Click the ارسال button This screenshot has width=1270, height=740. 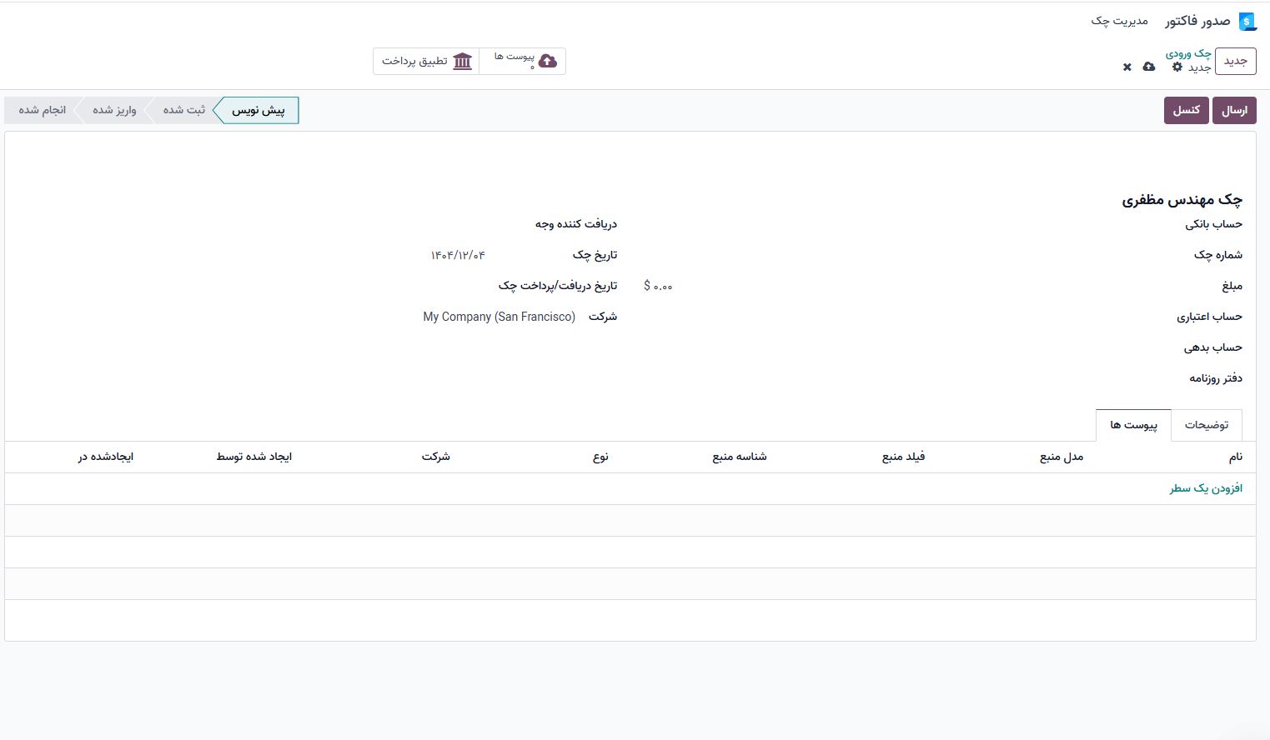pos(1234,110)
